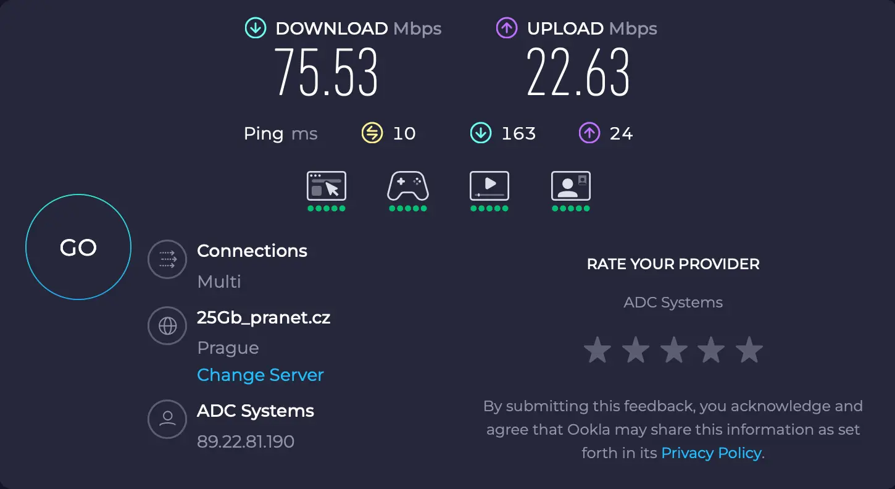The image size is (895, 489).
Task: Select the fifth star in the rating row
Action: 749,349
